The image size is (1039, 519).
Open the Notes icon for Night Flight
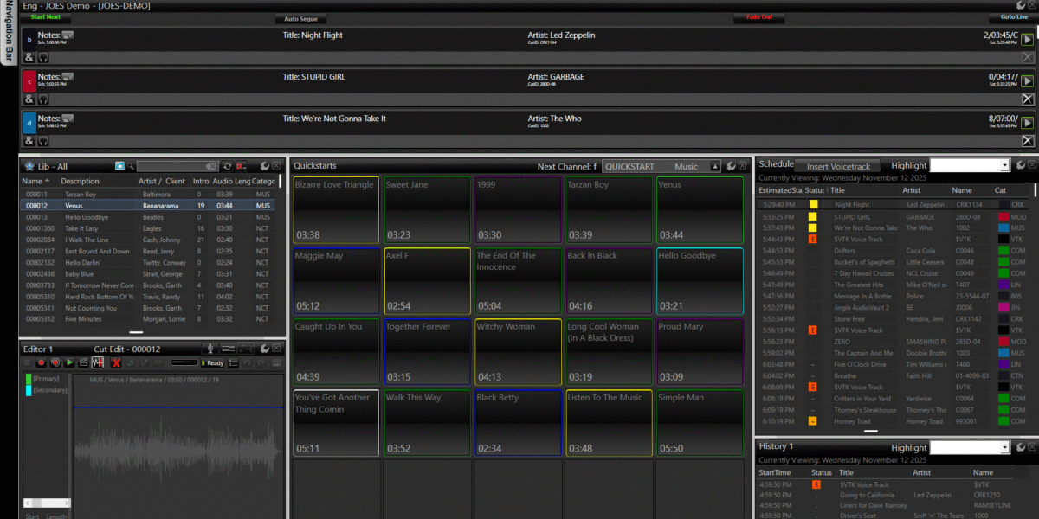(68, 35)
